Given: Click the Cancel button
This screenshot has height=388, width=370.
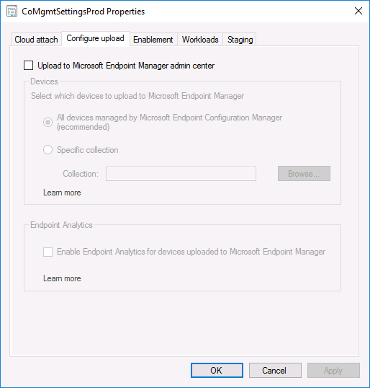Looking at the screenshot, I should tap(275, 370).
